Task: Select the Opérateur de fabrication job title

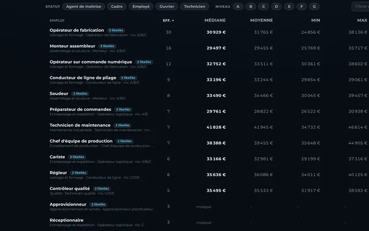Action: [77, 30]
